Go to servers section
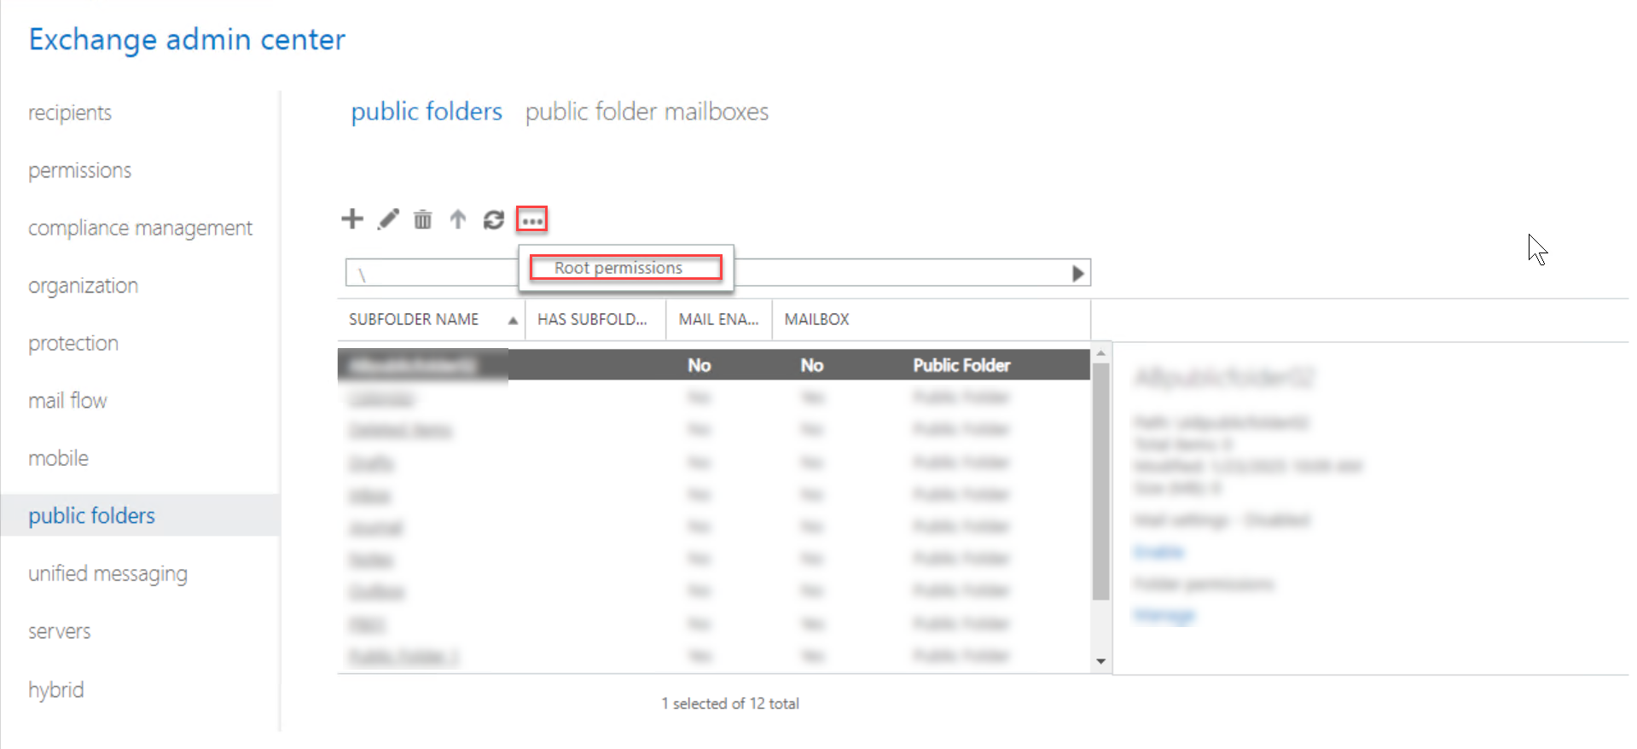The image size is (1637, 749). (x=59, y=631)
